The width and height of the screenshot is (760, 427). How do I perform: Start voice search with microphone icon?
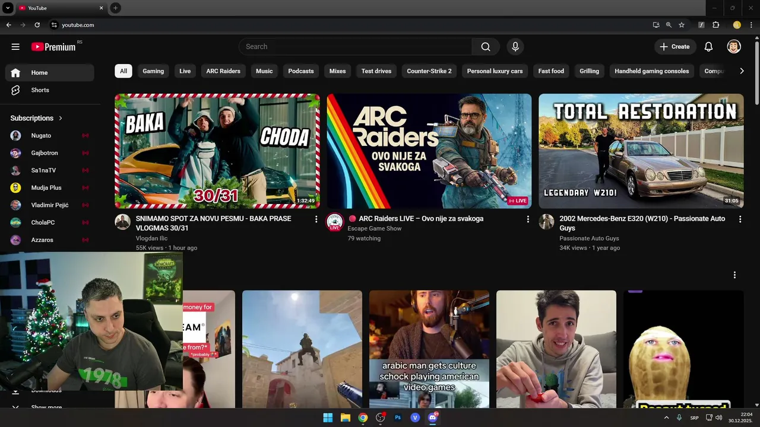515,46
